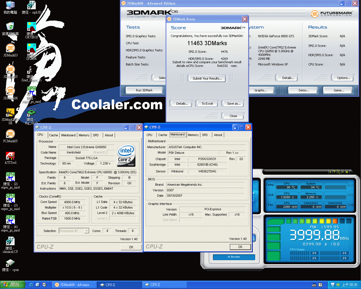Click OK in the right CPU-Z Mainboard window
The height and width of the screenshot is (289, 361).
coord(240,247)
